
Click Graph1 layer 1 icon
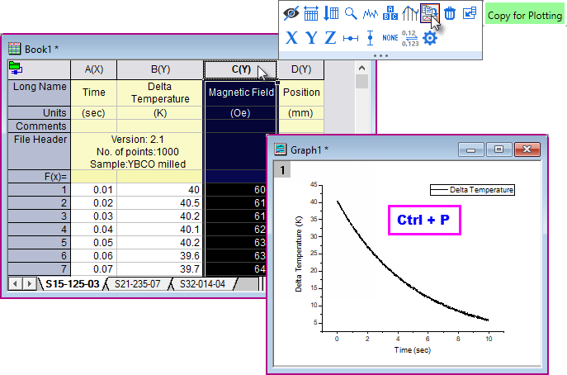(x=282, y=170)
